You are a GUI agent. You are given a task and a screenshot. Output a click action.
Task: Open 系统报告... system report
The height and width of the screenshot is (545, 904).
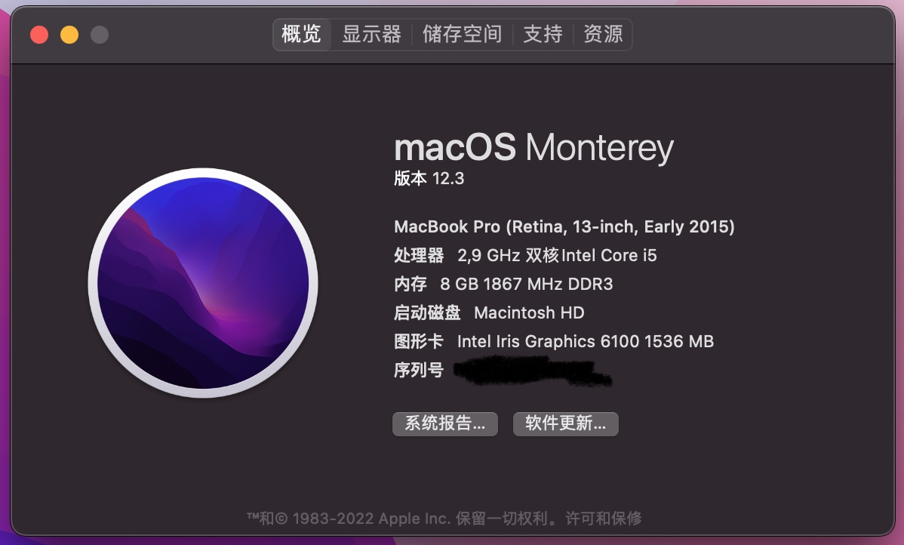point(444,423)
